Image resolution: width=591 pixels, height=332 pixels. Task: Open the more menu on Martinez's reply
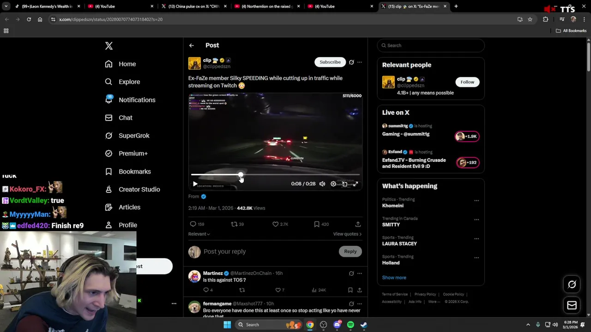(360, 273)
